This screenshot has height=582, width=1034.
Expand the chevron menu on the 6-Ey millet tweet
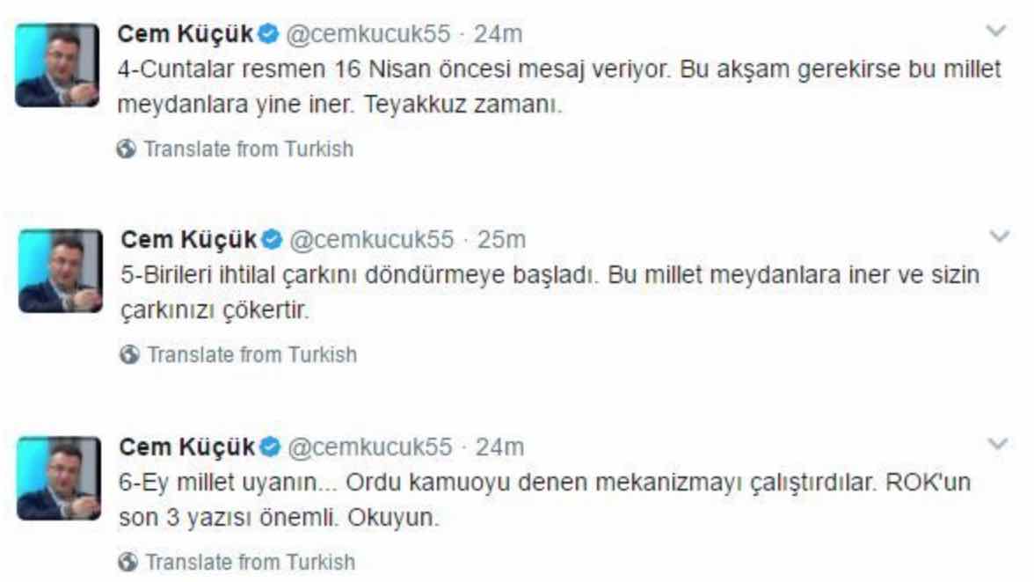998,444
